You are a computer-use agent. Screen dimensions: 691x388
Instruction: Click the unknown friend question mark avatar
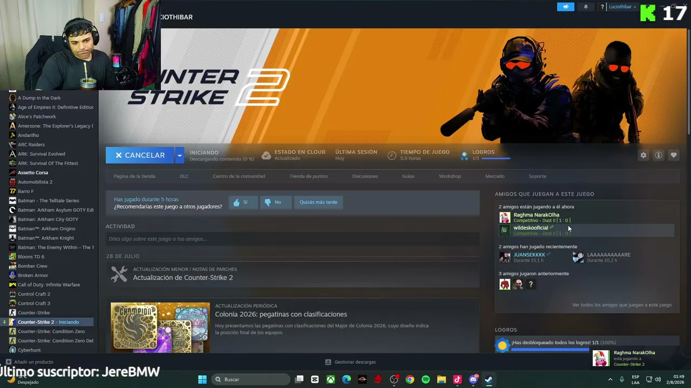(x=531, y=284)
